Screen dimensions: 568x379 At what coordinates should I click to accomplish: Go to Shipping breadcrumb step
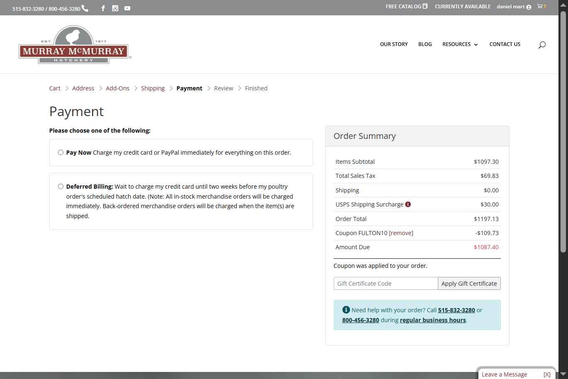click(x=153, y=88)
